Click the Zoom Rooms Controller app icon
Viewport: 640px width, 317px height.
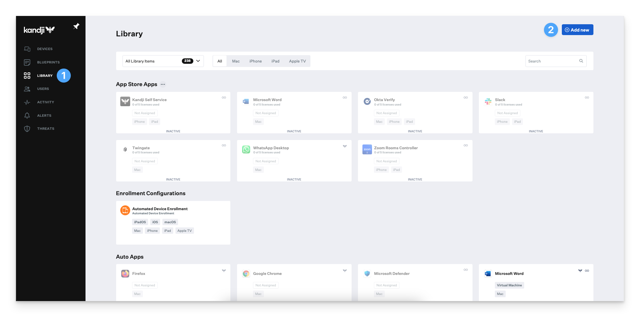click(367, 149)
